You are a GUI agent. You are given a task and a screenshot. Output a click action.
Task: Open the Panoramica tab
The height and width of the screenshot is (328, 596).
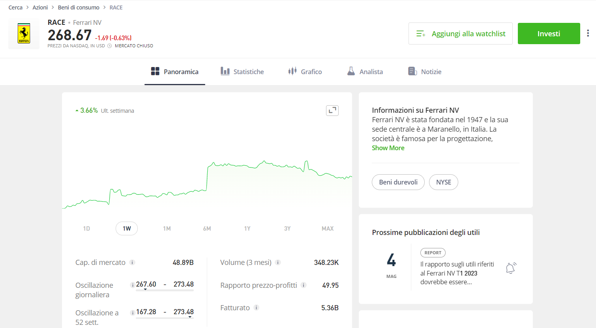point(175,72)
